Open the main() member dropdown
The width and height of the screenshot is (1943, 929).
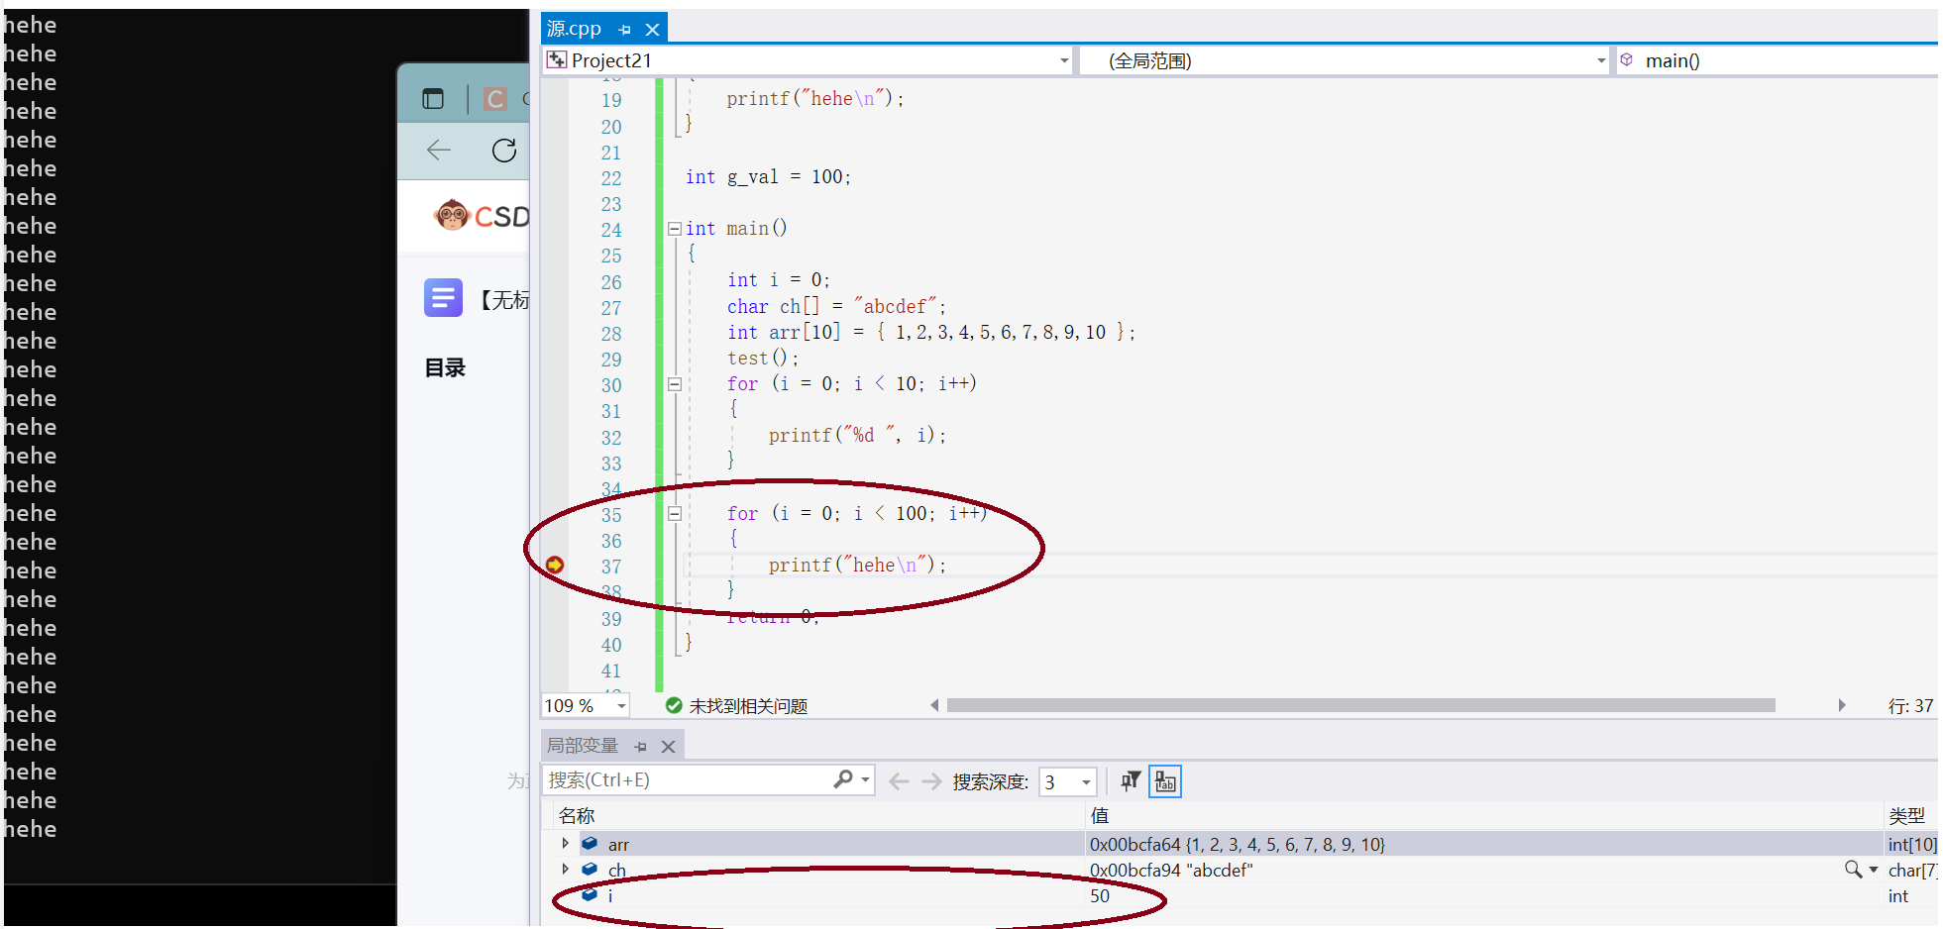pyautogui.click(x=1779, y=61)
